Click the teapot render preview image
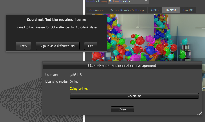 (x=148, y=38)
